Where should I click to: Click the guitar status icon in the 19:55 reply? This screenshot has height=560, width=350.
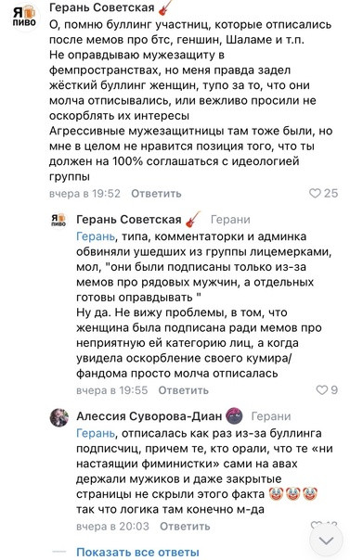[193, 219]
